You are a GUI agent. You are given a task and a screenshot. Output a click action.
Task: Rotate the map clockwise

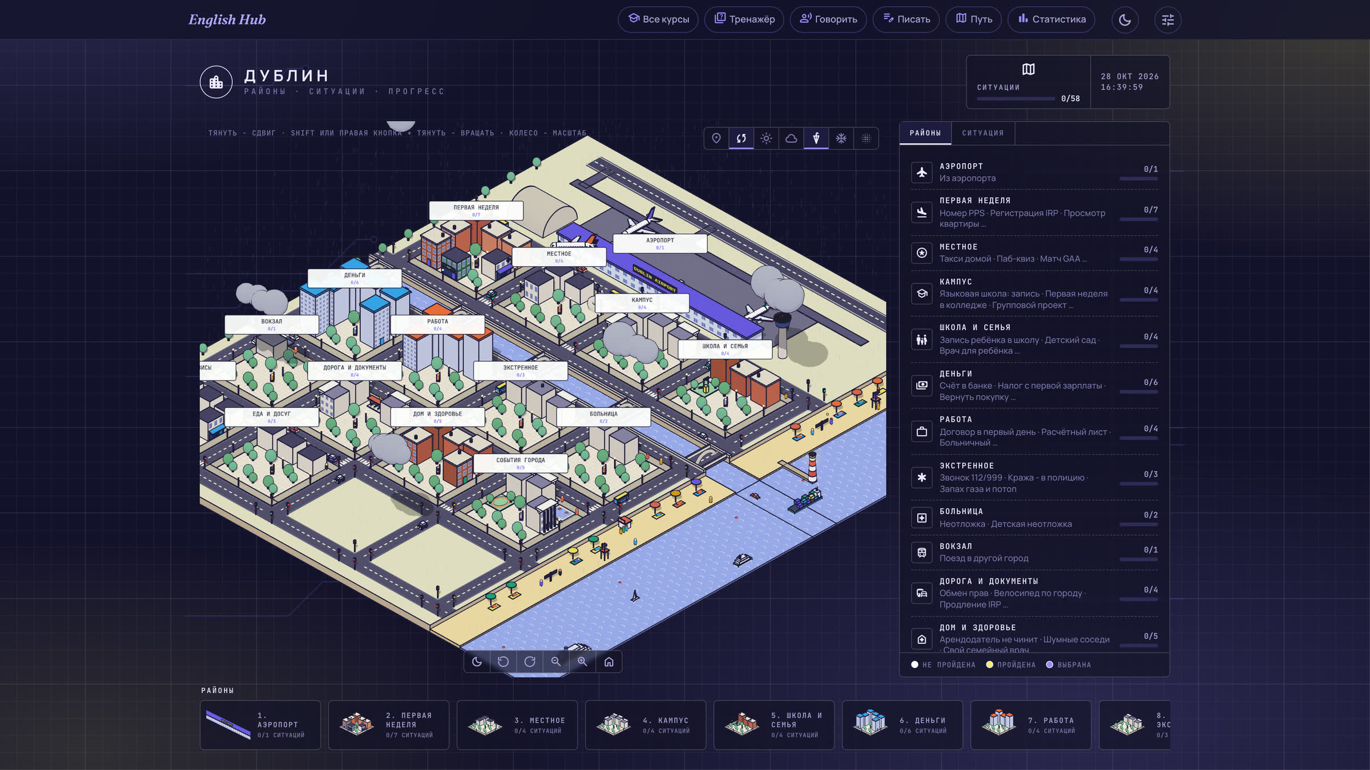click(x=530, y=662)
